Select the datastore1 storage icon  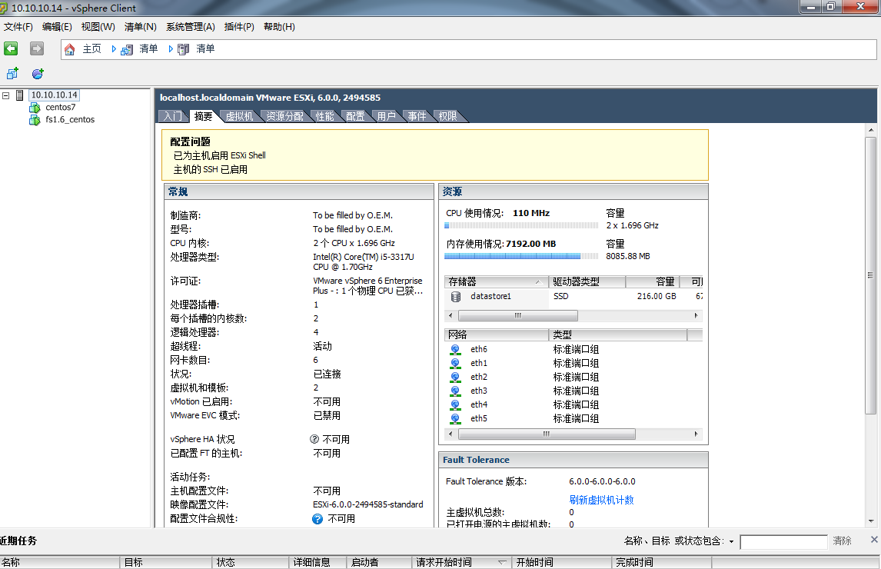pos(455,296)
